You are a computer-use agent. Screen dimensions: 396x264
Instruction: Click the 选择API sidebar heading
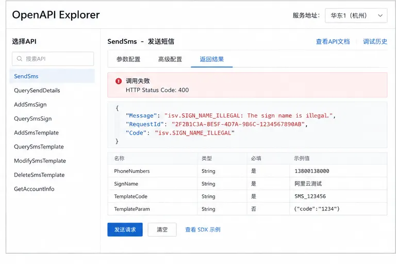pos(24,41)
